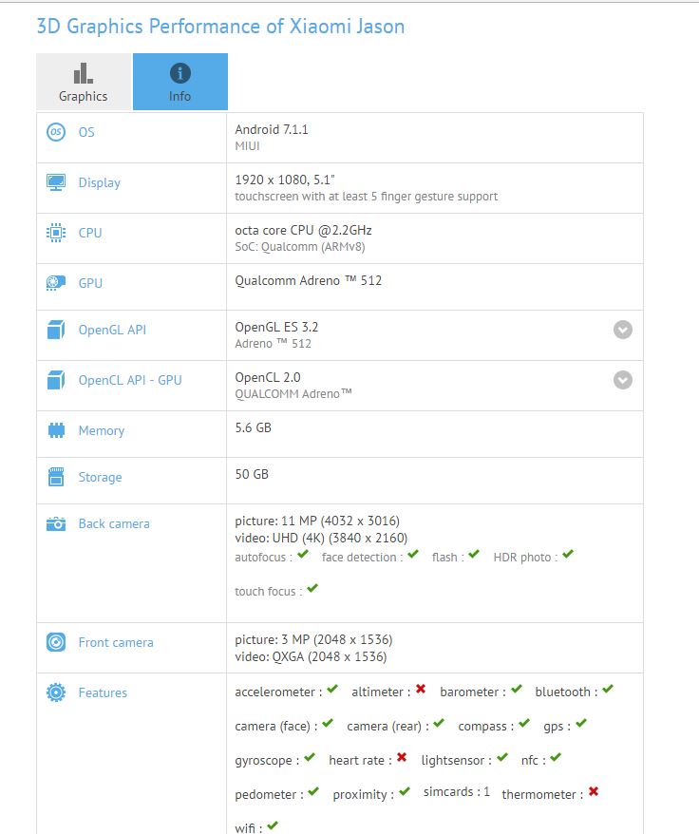
Task: Click 'Android 7.1.1' text
Action: [x=272, y=129]
